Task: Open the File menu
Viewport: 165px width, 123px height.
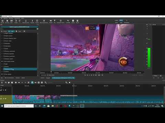Action: (2, 18)
